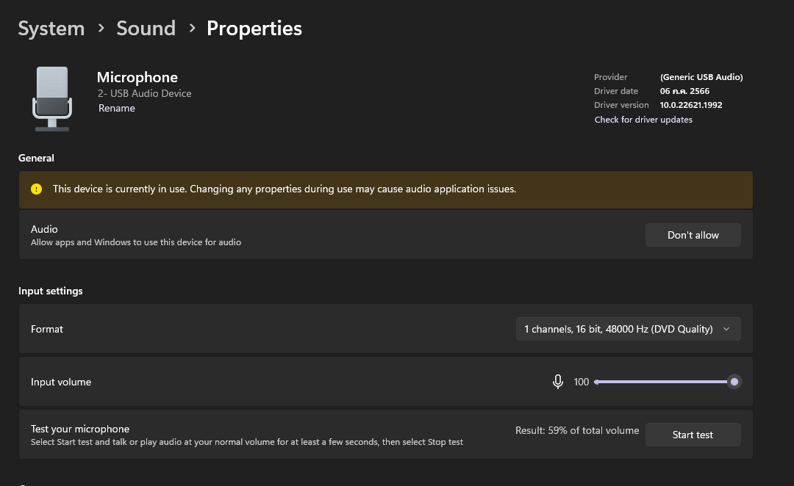Start the microphone test
794x486 pixels.
(x=693, y=435)
